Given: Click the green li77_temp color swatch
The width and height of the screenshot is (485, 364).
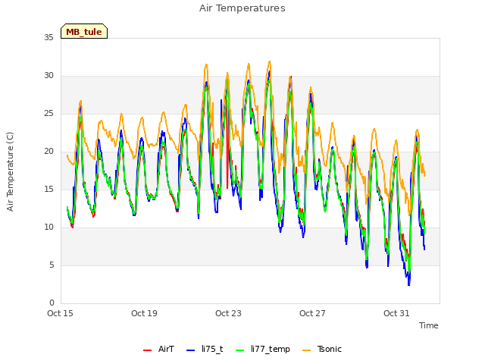Looking at the screenshot, I should click(x=240, y=350).
